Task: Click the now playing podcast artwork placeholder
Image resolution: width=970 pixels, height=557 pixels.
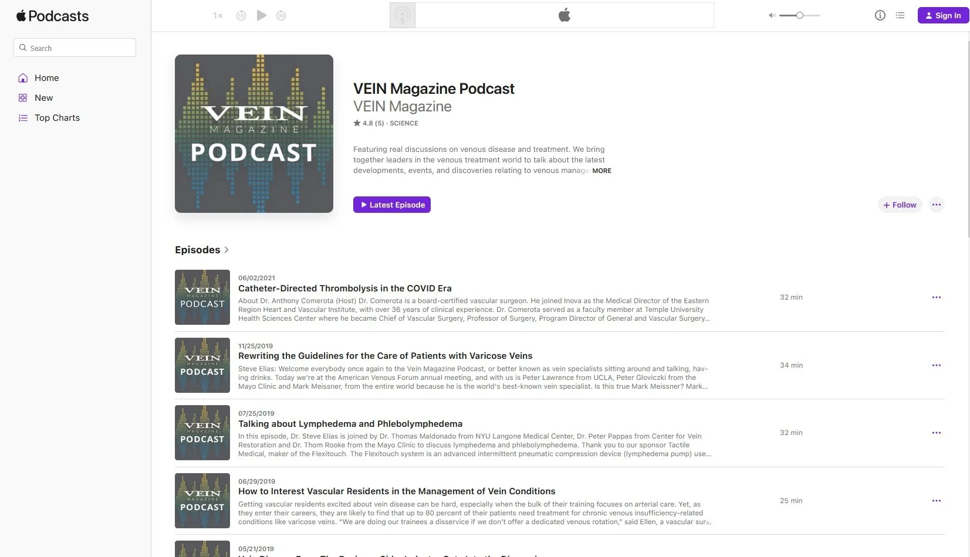Action: tap(403, 15)
